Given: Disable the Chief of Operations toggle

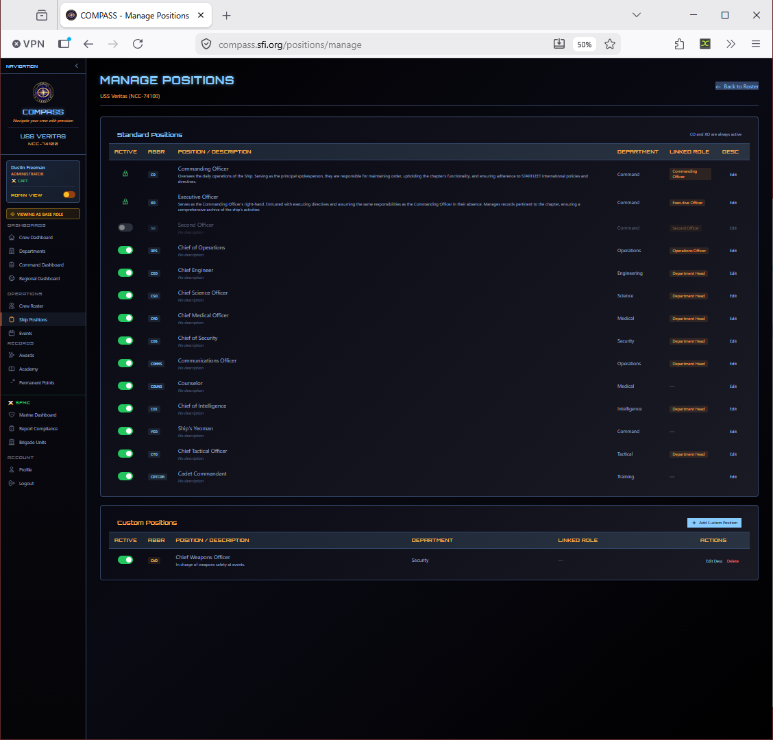Looking at the screenshot, I should coord(125,251).
